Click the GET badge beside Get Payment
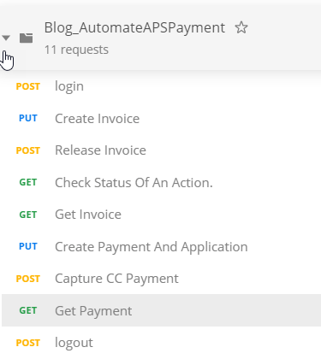 coord(28,310)
